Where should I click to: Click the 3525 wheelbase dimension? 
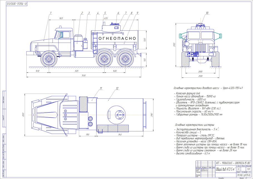pyautogui.click(x=73, y=71)
